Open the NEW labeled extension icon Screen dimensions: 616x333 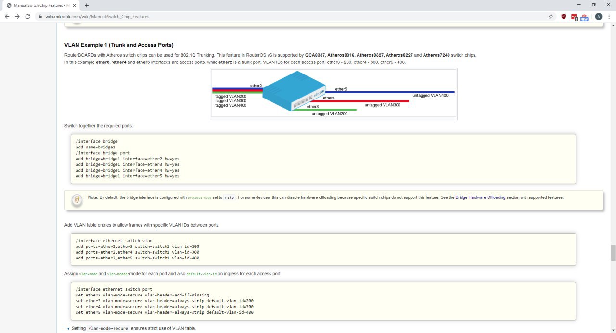[584, 17]
